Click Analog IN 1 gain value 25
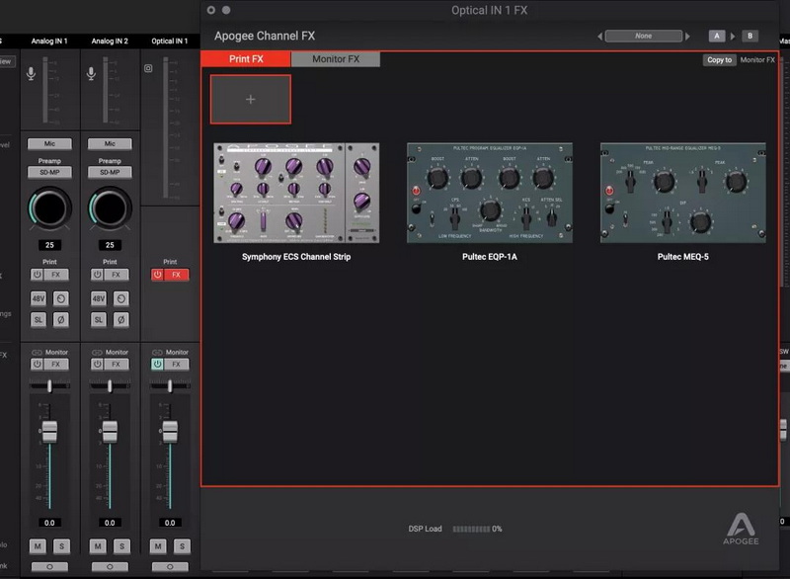Viewport: 790px width, 579px height. tap(49, 245)
